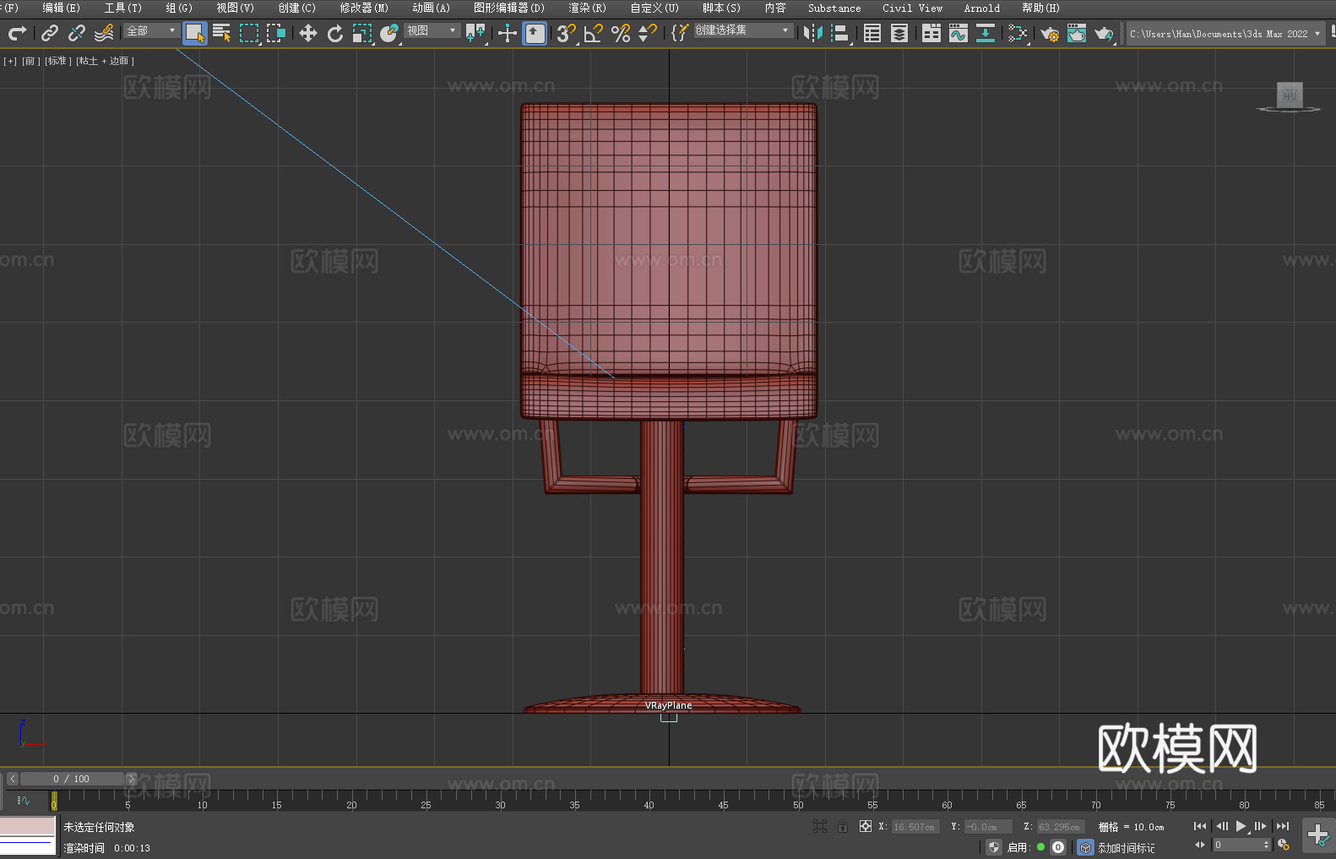Toggle Percent Snap
1336x859 pixels.
coord(621,33)
